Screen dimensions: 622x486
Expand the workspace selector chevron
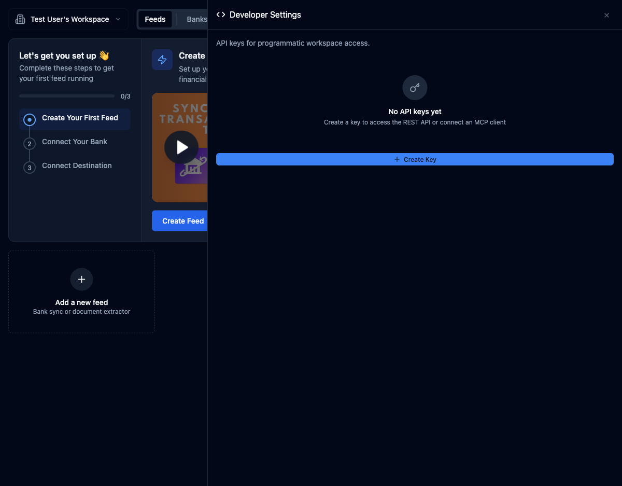(118, 19)
